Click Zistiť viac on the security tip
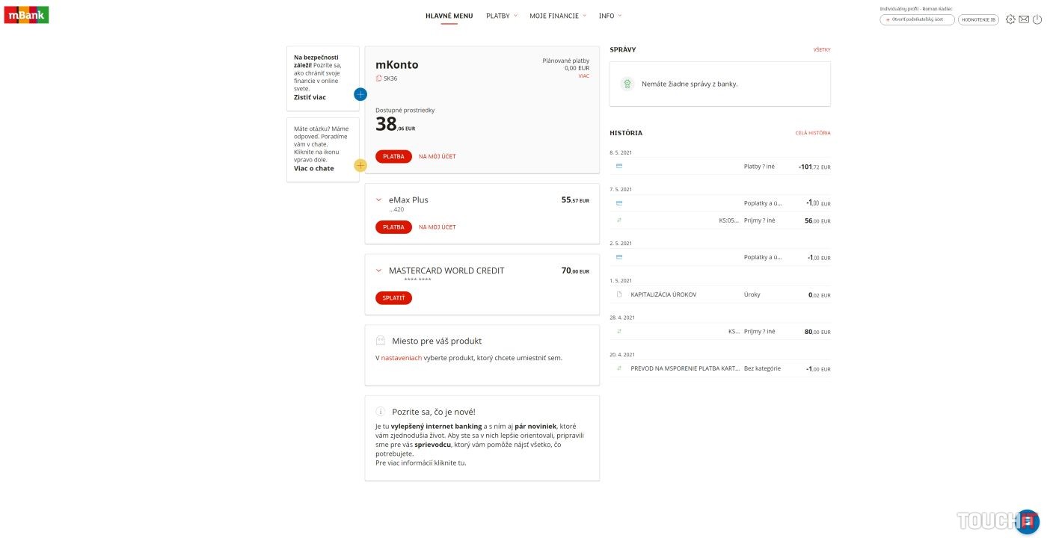1047x538 pixels. pos(310,97)
